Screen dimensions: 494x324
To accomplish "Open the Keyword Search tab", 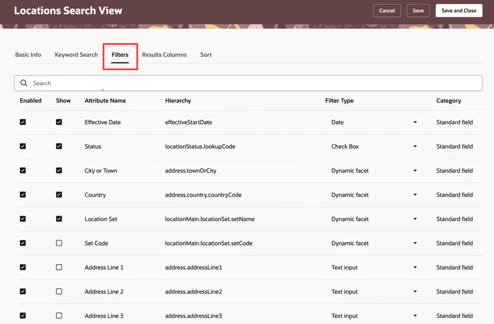I will click(76, 55).
